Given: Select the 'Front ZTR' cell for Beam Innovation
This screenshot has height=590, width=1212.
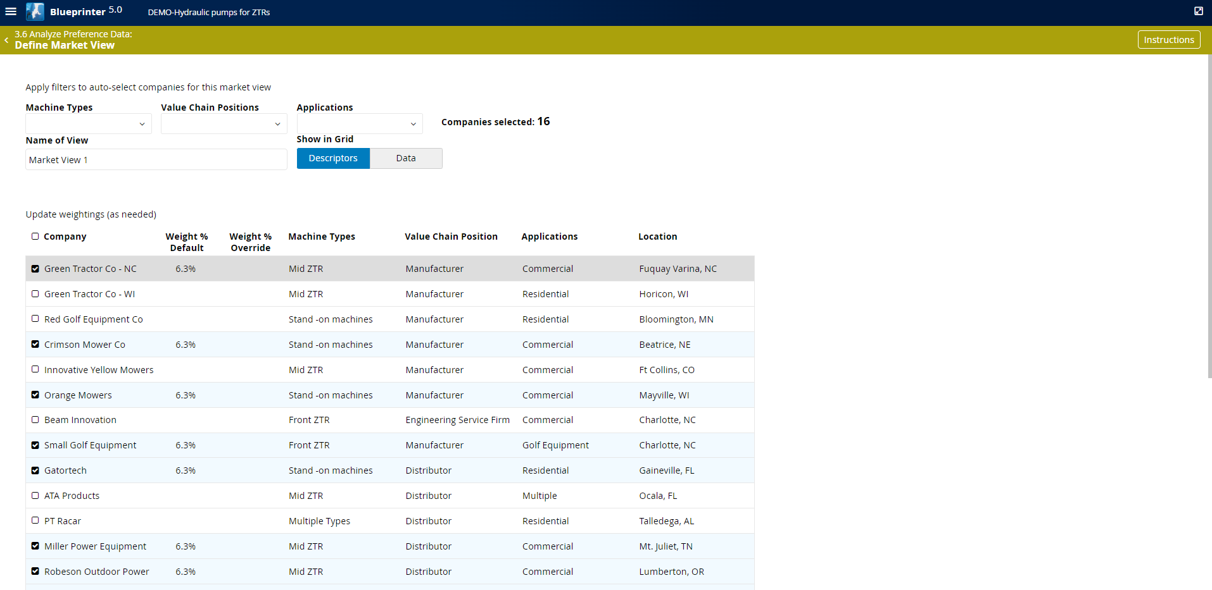Looking at the screenshot, I should pos(309,420).
